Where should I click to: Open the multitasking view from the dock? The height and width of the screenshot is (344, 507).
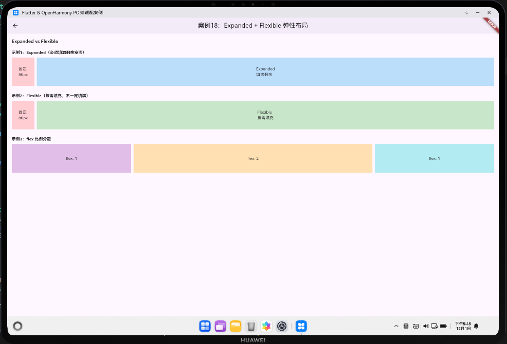pyautogui.click(x=220, y=326)
